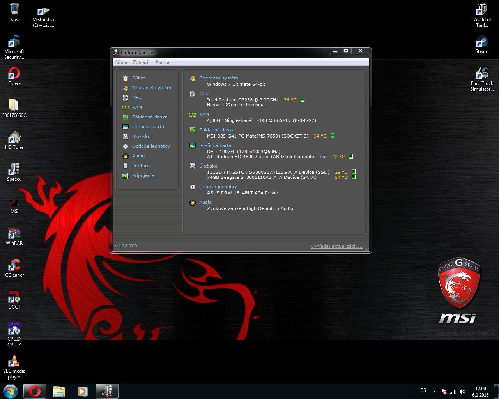
Task: Click the Seagate drive temperature indicator icon
Action: point(354,177)
